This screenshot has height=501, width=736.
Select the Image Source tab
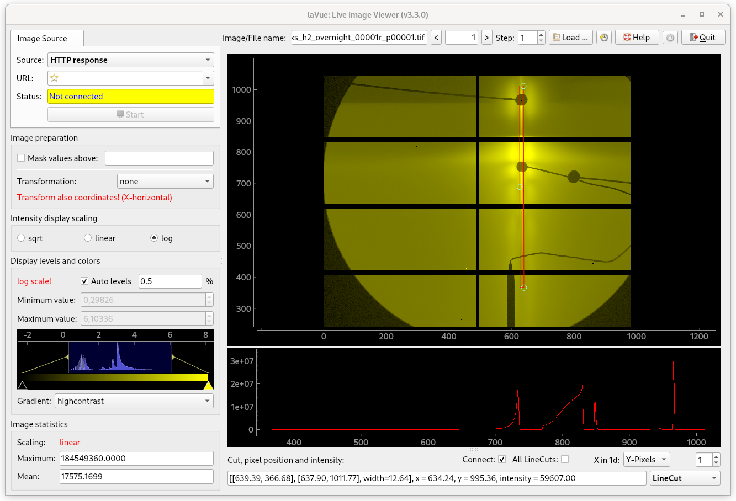[43, 39]
